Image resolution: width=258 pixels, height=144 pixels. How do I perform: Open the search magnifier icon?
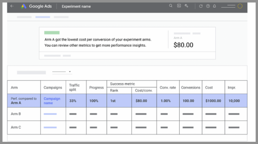tap(171, 6)
